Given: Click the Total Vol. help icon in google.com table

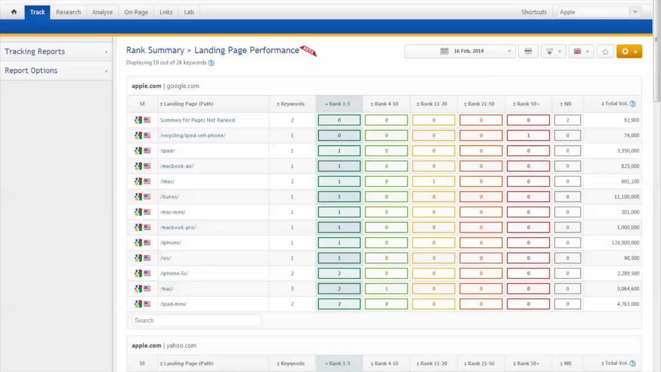Looking at the screenshot, I should [x=633, y=104].
